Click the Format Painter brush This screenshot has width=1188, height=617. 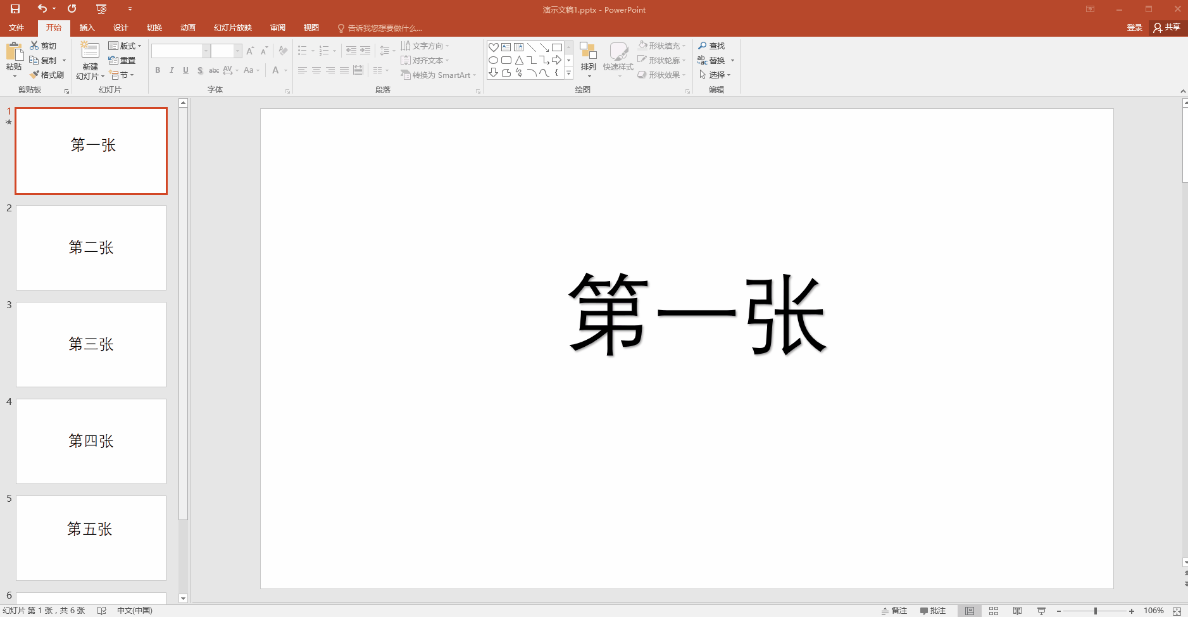pyautogui.click(x=34, y=75)
